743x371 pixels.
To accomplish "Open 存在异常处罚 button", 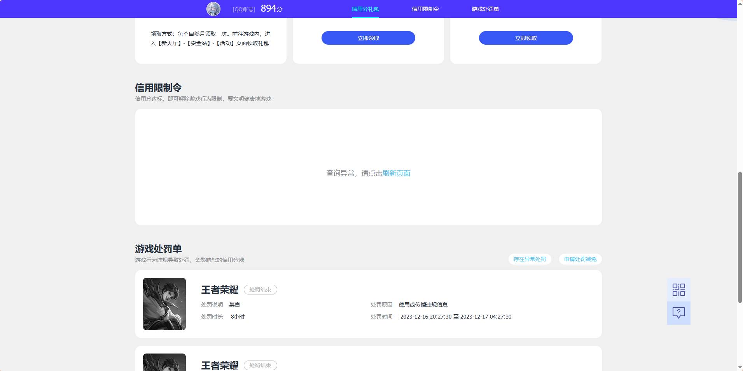I will point(530,259).
